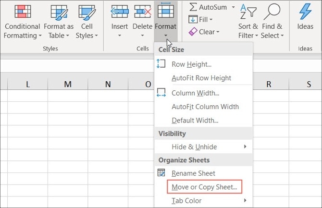Click Column Width menu option
The image size is (322, 208).
click(x=195, y=93)
